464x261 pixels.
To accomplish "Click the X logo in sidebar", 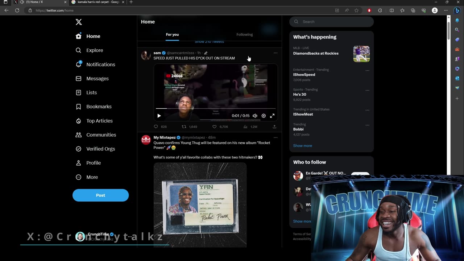I will coord(79,22).
